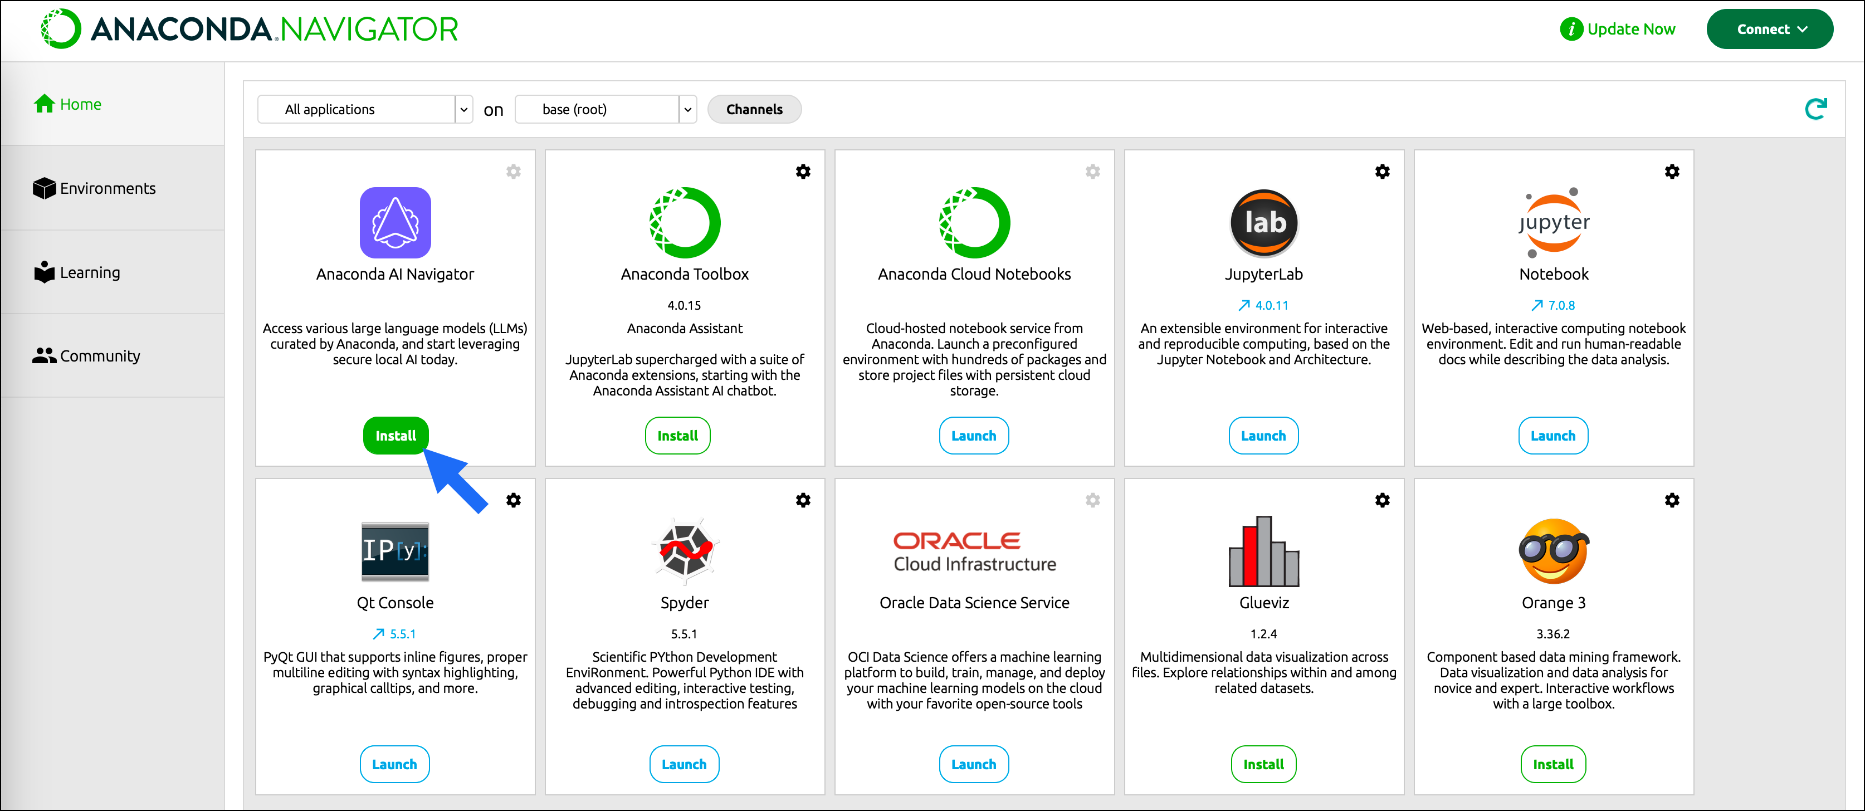
Task: Click the Orange 3 application icon
Action: pos(1553,551)
